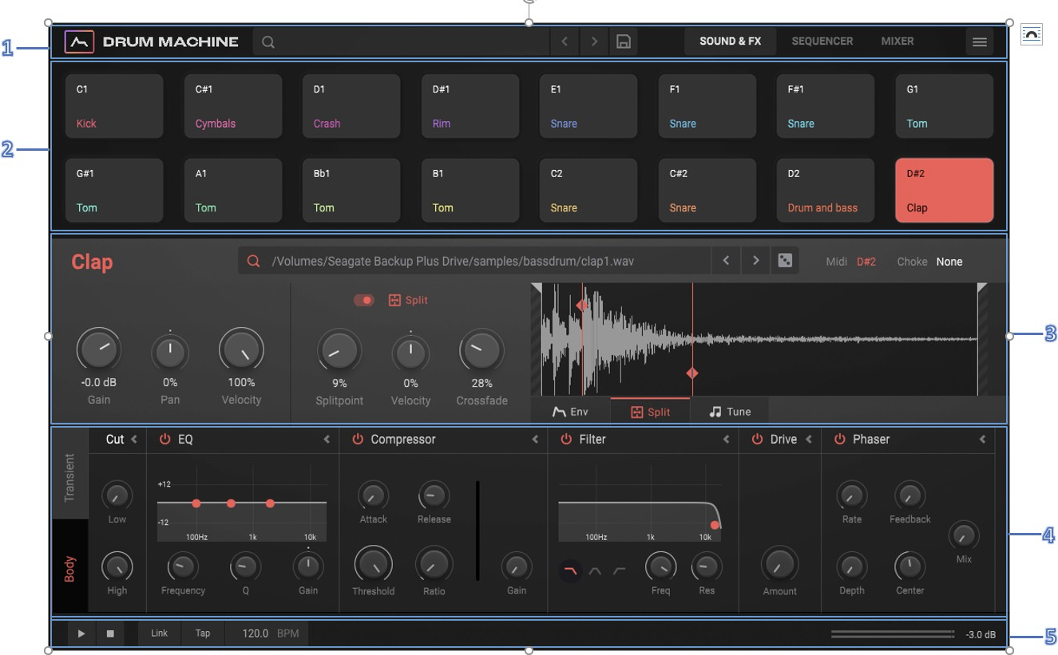This screenshot has height=655, width=1058.
Task: Toggle the EQ power button
Action: tap(165, 440)
